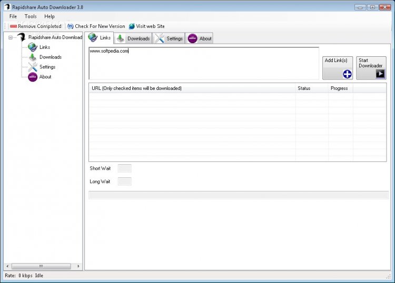Image resolution: width=395 pixels, height=283 pixels.
Task: Open the Help menu
Action: coord(50,16)
